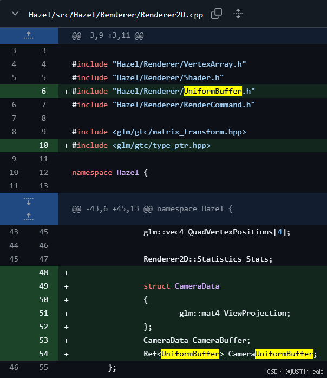Expand up arrow in second hunk gutter
This screenshot has width=327, height=378.
click(x=29, y=215)
